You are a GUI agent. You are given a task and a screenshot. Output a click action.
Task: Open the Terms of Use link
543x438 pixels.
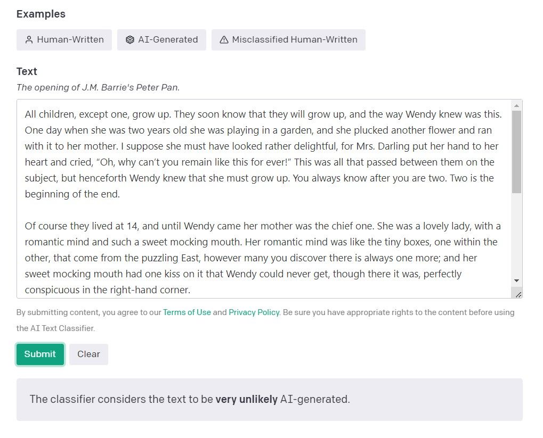pyautogui.click(x=187, y=312)
